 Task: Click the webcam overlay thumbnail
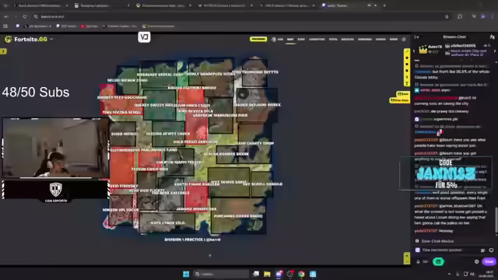[56, 148]
